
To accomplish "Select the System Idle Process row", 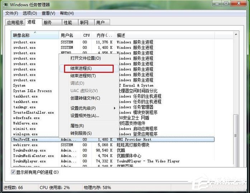I will pyautogui.click(x=32, y=91).
